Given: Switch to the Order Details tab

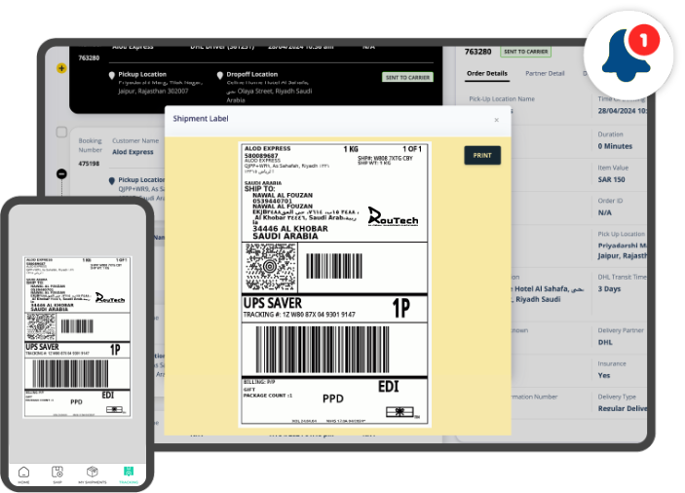Looking at the screenshot, I should (x=486, y=73).
